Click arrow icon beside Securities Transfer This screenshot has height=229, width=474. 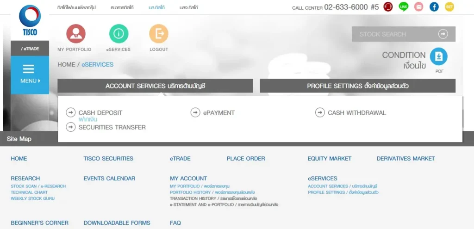(70, 127)
